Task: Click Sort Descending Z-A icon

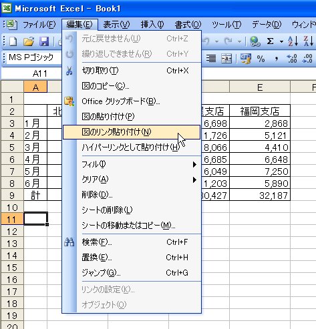Action: (309, 41)
